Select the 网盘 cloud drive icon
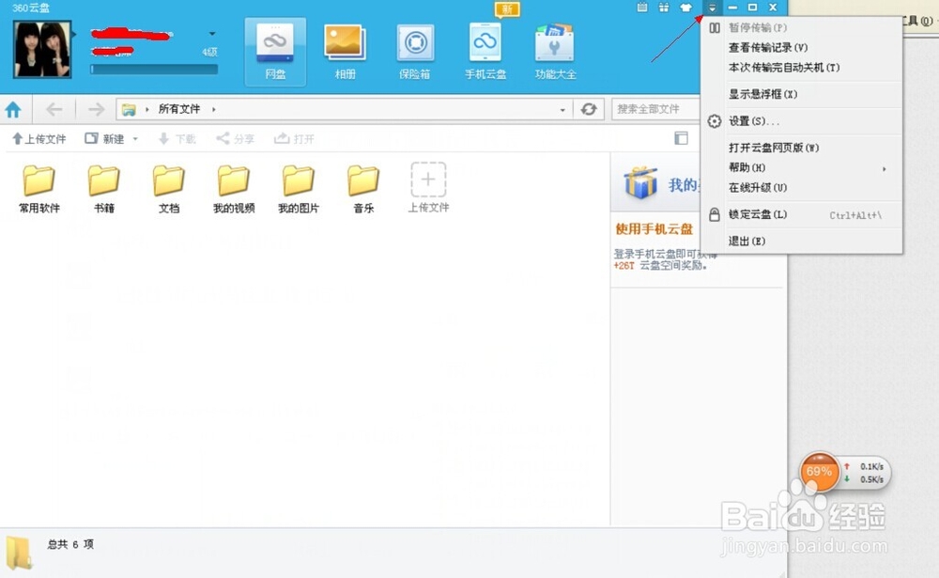939x578 pixels. [274, 47]
